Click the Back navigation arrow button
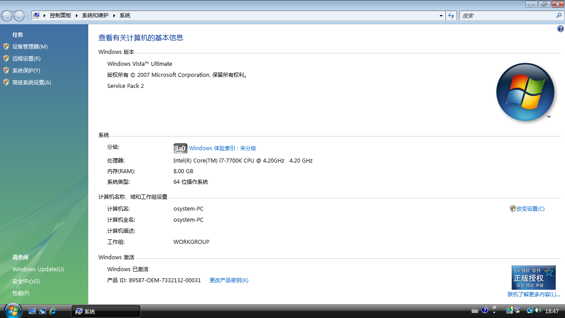 7,16
